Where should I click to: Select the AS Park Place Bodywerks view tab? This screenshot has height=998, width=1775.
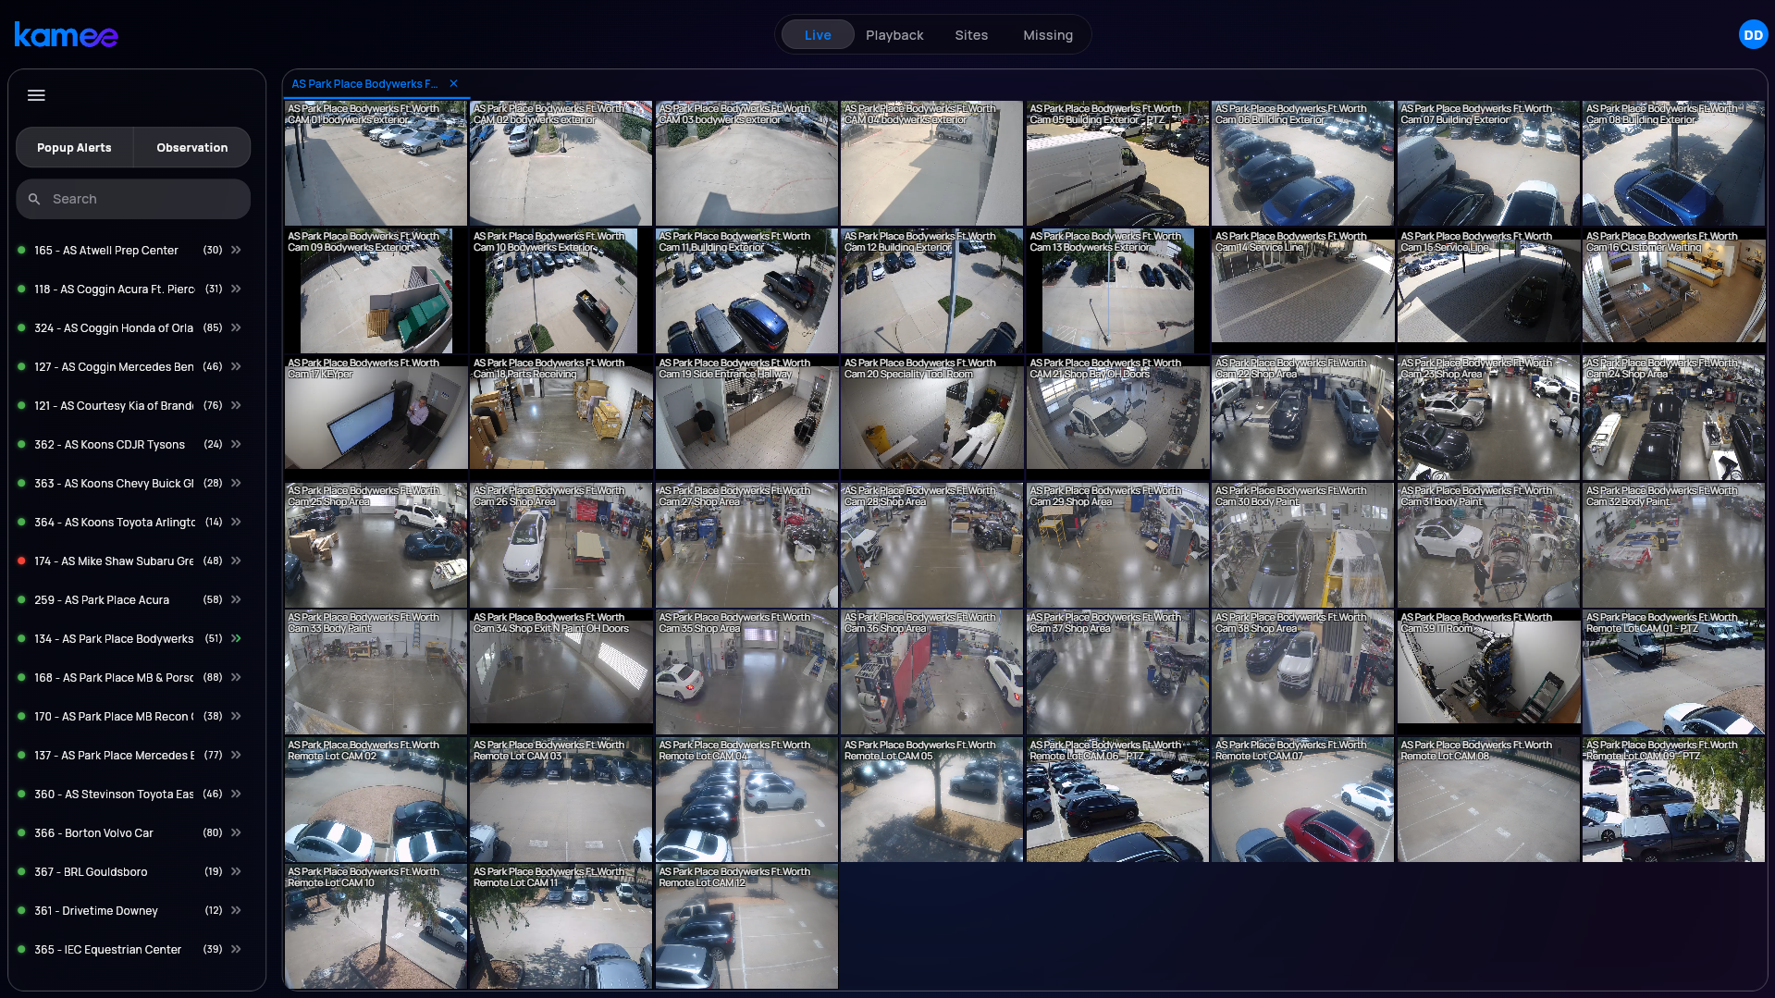click(x=364, y=83)
